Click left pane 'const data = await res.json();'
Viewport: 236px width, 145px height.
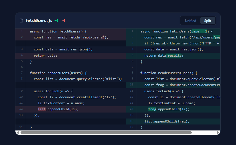71,50
